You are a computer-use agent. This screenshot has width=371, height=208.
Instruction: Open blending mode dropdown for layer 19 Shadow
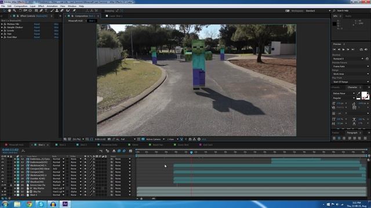coord(58,182)
